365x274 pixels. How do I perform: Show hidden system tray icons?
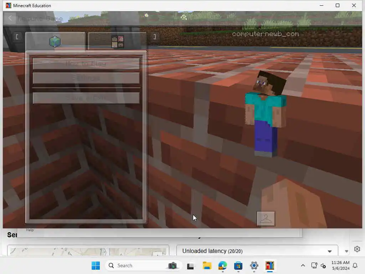coord(303,265)
